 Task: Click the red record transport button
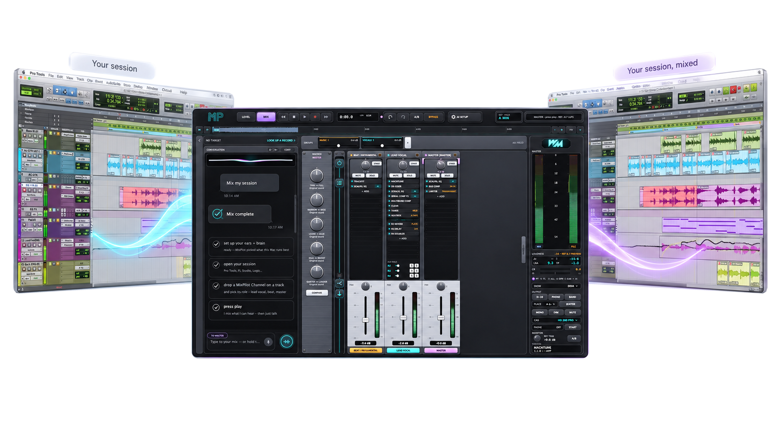pos(315,117)
